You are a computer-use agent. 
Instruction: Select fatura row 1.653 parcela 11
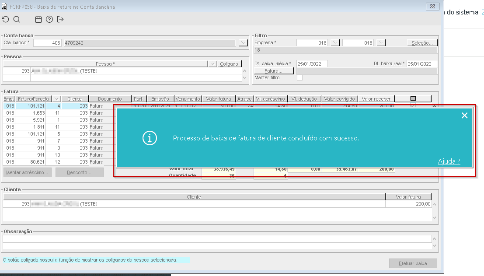(x=58, y=113)
